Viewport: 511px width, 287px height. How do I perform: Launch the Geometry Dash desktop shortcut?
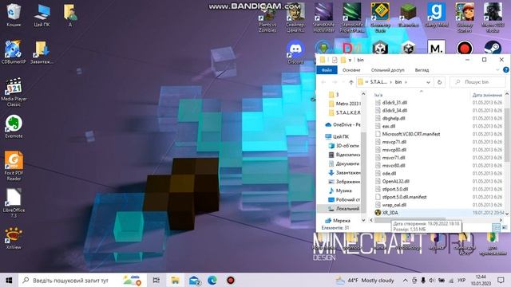click(x=380, y=18)
